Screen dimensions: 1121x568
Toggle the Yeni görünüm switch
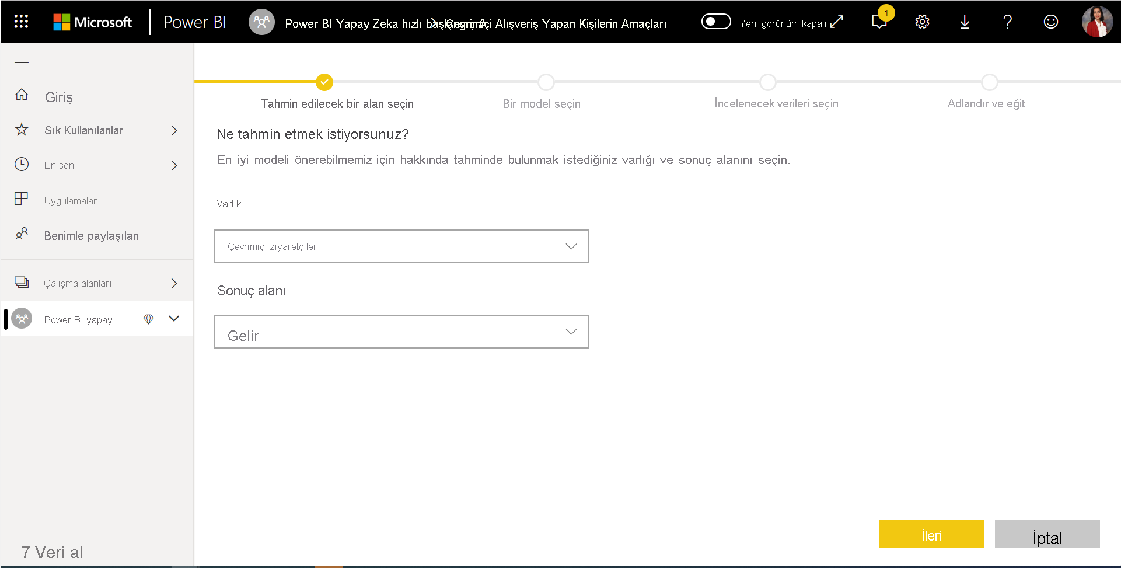(x=716, y=22)
